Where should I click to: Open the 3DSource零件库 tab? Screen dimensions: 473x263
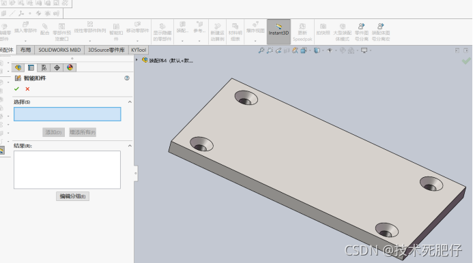(x=106, y=50)
